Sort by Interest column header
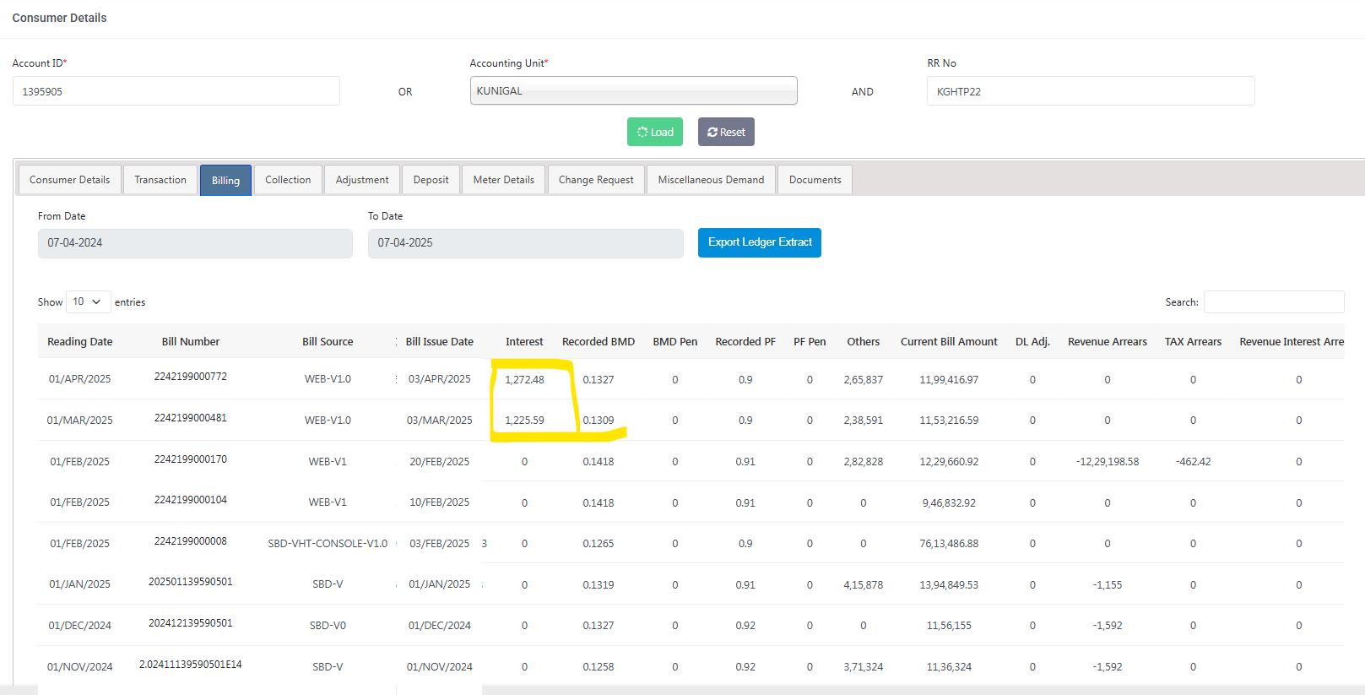This screenshot has width=1365, height=695. click(x=524, y=342)
